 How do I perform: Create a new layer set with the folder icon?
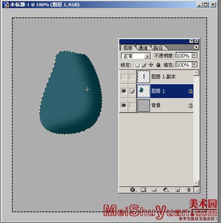click(154, 190)
